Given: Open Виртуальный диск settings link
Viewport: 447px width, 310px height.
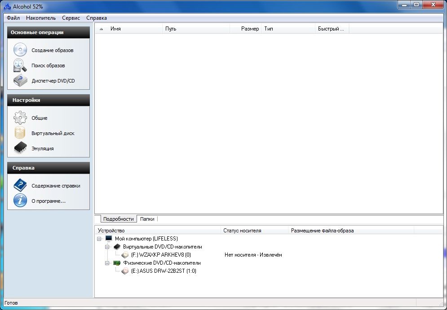Looking at the screenshot, I should point(53,133).
